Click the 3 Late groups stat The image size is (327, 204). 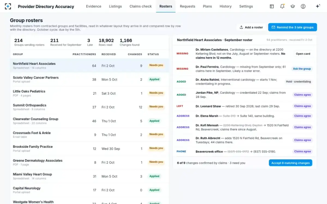[x=90, y=42]
